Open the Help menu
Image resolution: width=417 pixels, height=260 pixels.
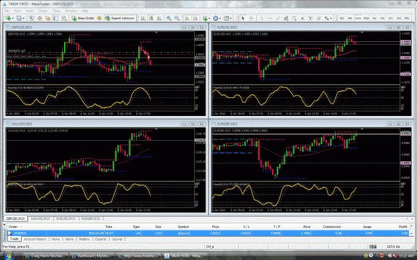85,11
